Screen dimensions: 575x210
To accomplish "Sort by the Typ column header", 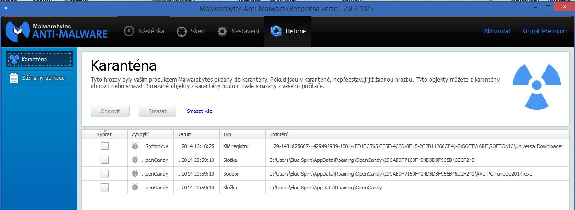I will click(x=243, y=134).
